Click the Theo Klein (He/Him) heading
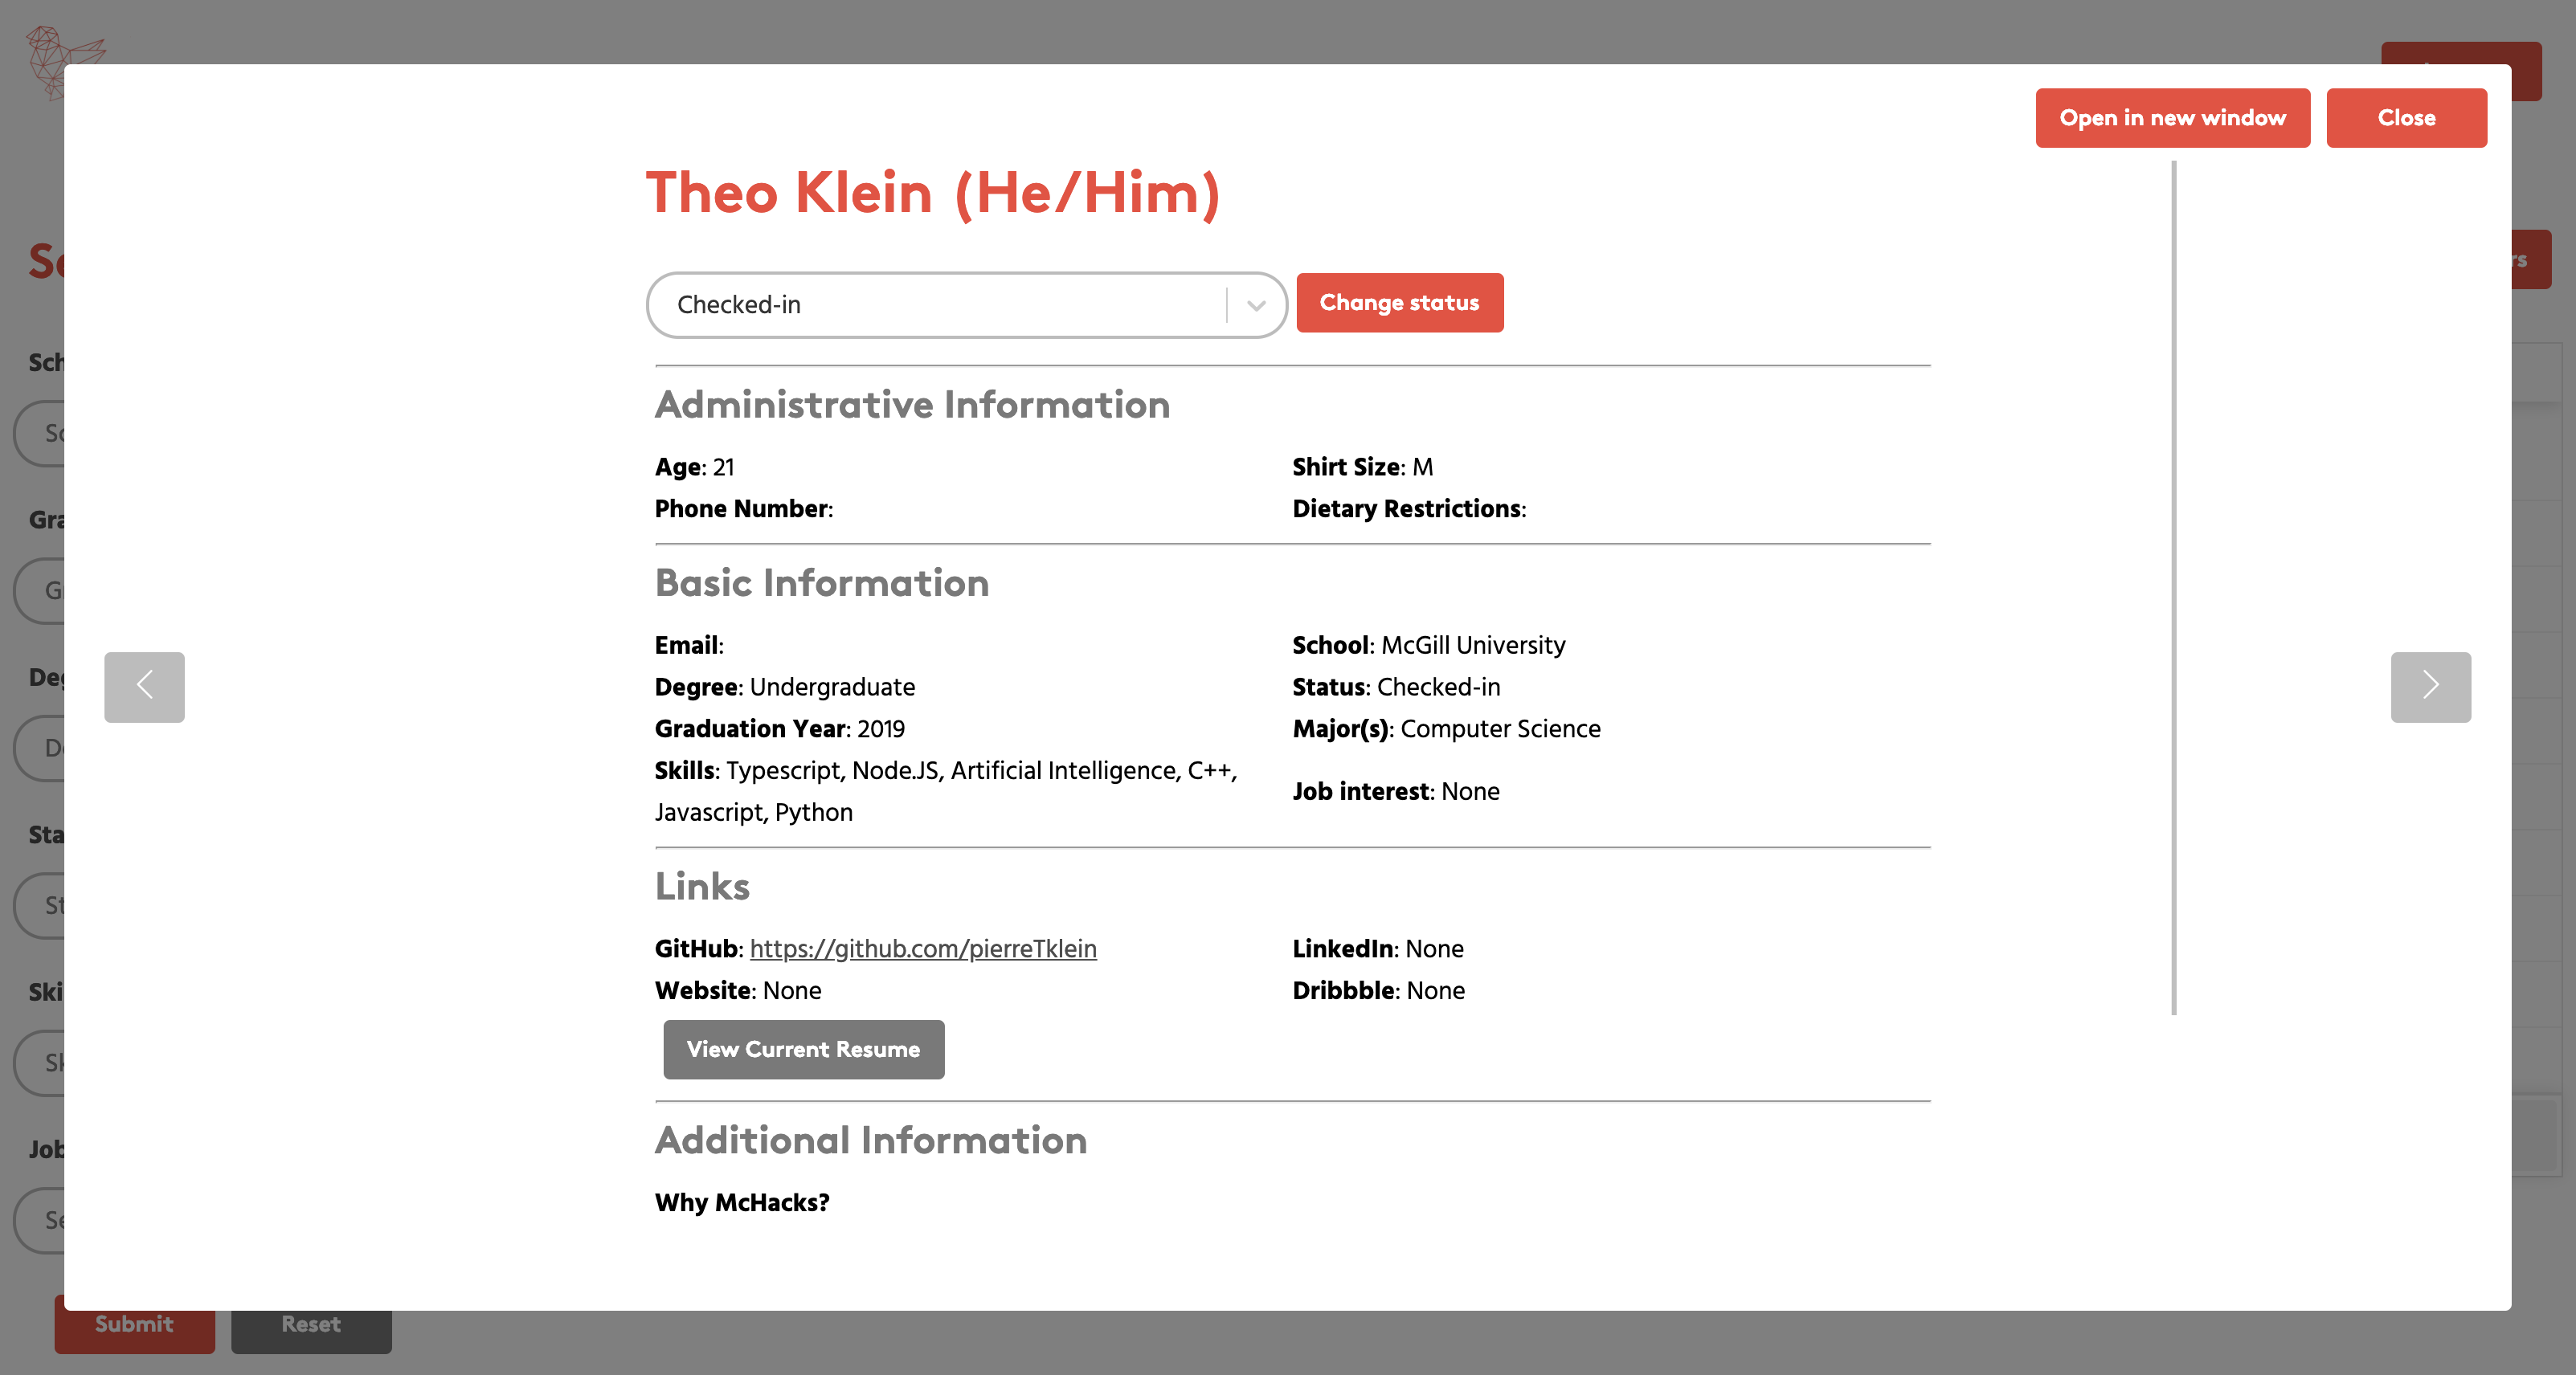The height and width of the screenshot is (1375, 2576). pyautogui.click(x=932, y=193)
